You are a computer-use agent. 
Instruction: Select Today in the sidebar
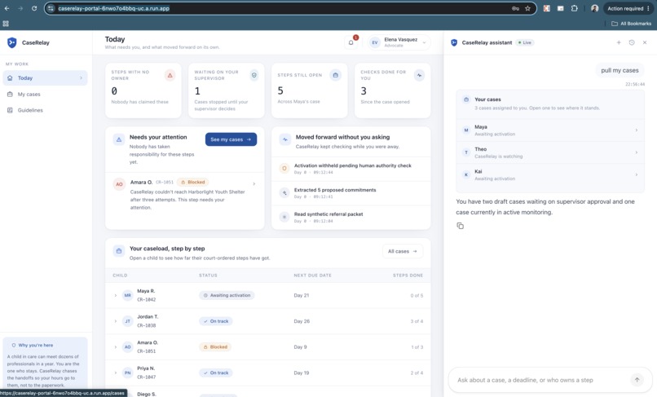(46, 78)
